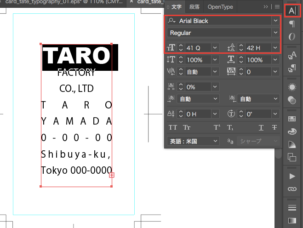Image resolution: width=303 pixels, height=228 pixels.
Task: Click the text overflow plus marker
Action: tap(112, 175)
